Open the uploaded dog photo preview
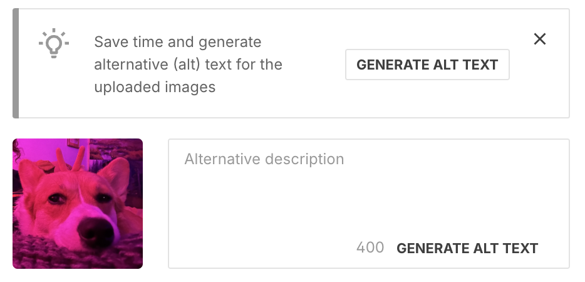Image resolution: width=585 pixels, height=282 pixels. (78, 204)
